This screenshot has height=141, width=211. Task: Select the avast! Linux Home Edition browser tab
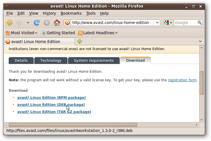40,42
